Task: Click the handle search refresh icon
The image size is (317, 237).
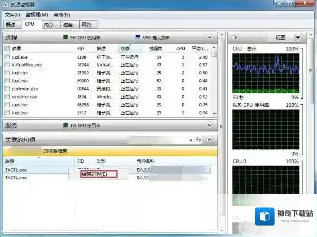Action: pyautogui.click(x=199, y=140)
